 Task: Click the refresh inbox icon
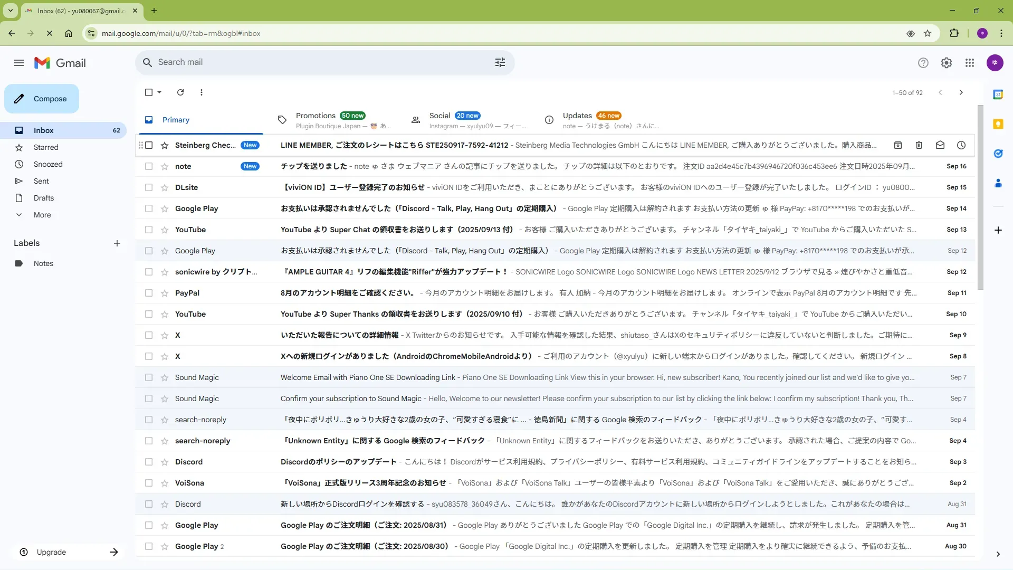[x=180, y=92]
